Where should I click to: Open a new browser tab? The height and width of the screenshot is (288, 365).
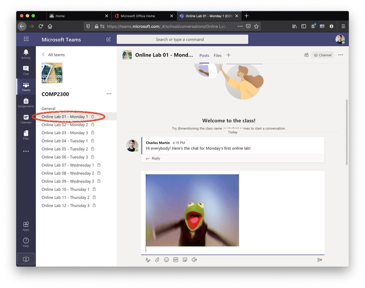click(246, 16)
